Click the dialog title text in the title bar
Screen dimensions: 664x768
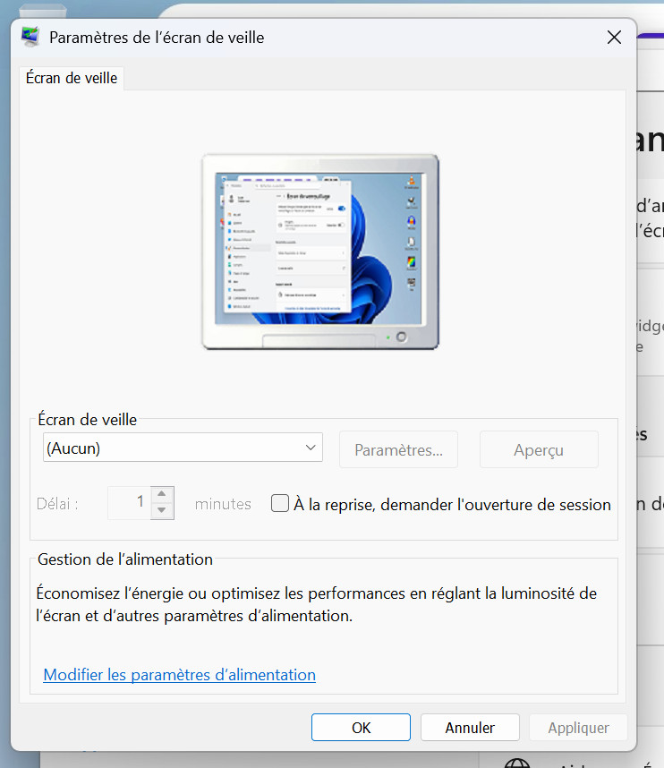pos(157,38)
